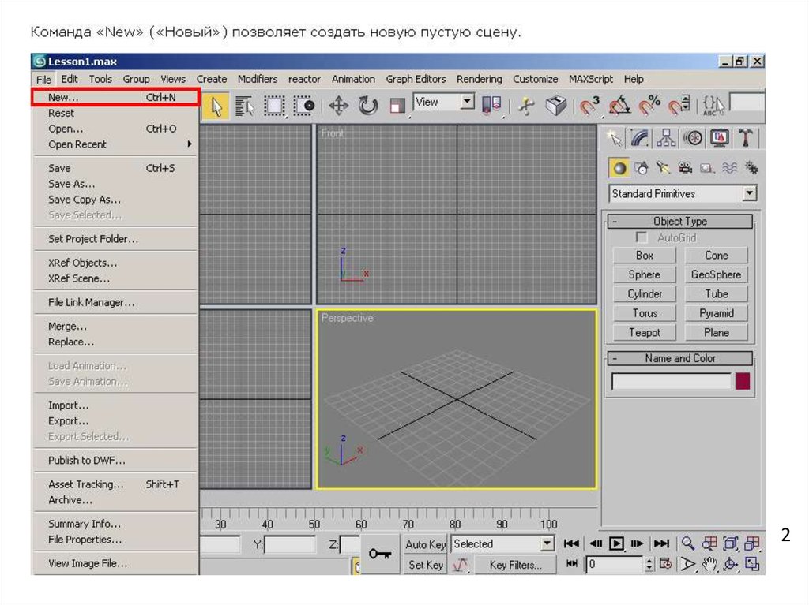This screenshot has width=809, height=605.
Task: Collapse the Object Type rollout
Action: tap(615, 222)
